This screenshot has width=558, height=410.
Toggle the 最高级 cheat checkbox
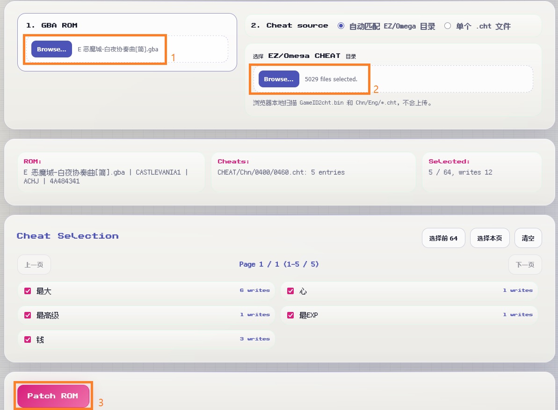[x=28, y=315]
